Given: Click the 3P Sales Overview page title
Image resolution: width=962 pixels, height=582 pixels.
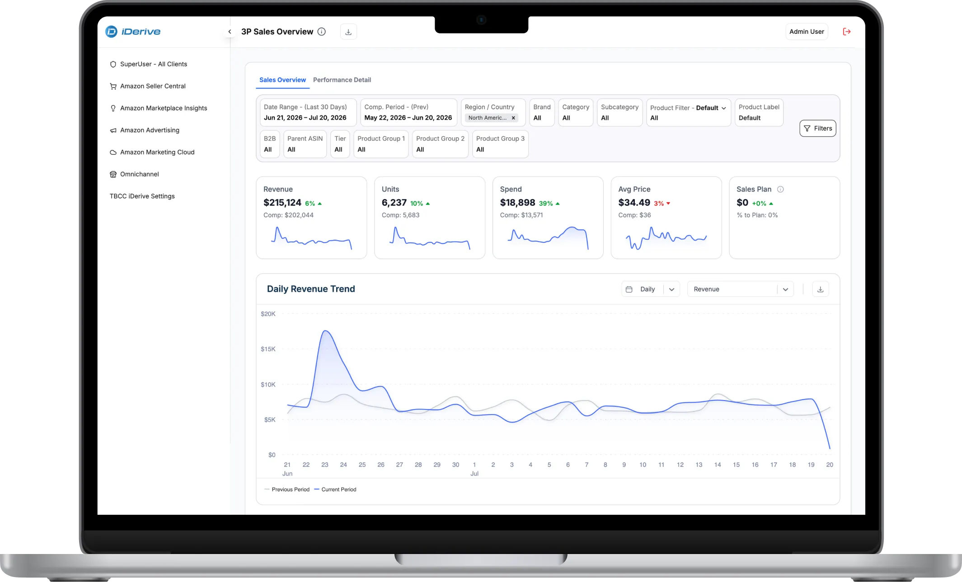Looking at the screenshot, I should tap(277, 32).
